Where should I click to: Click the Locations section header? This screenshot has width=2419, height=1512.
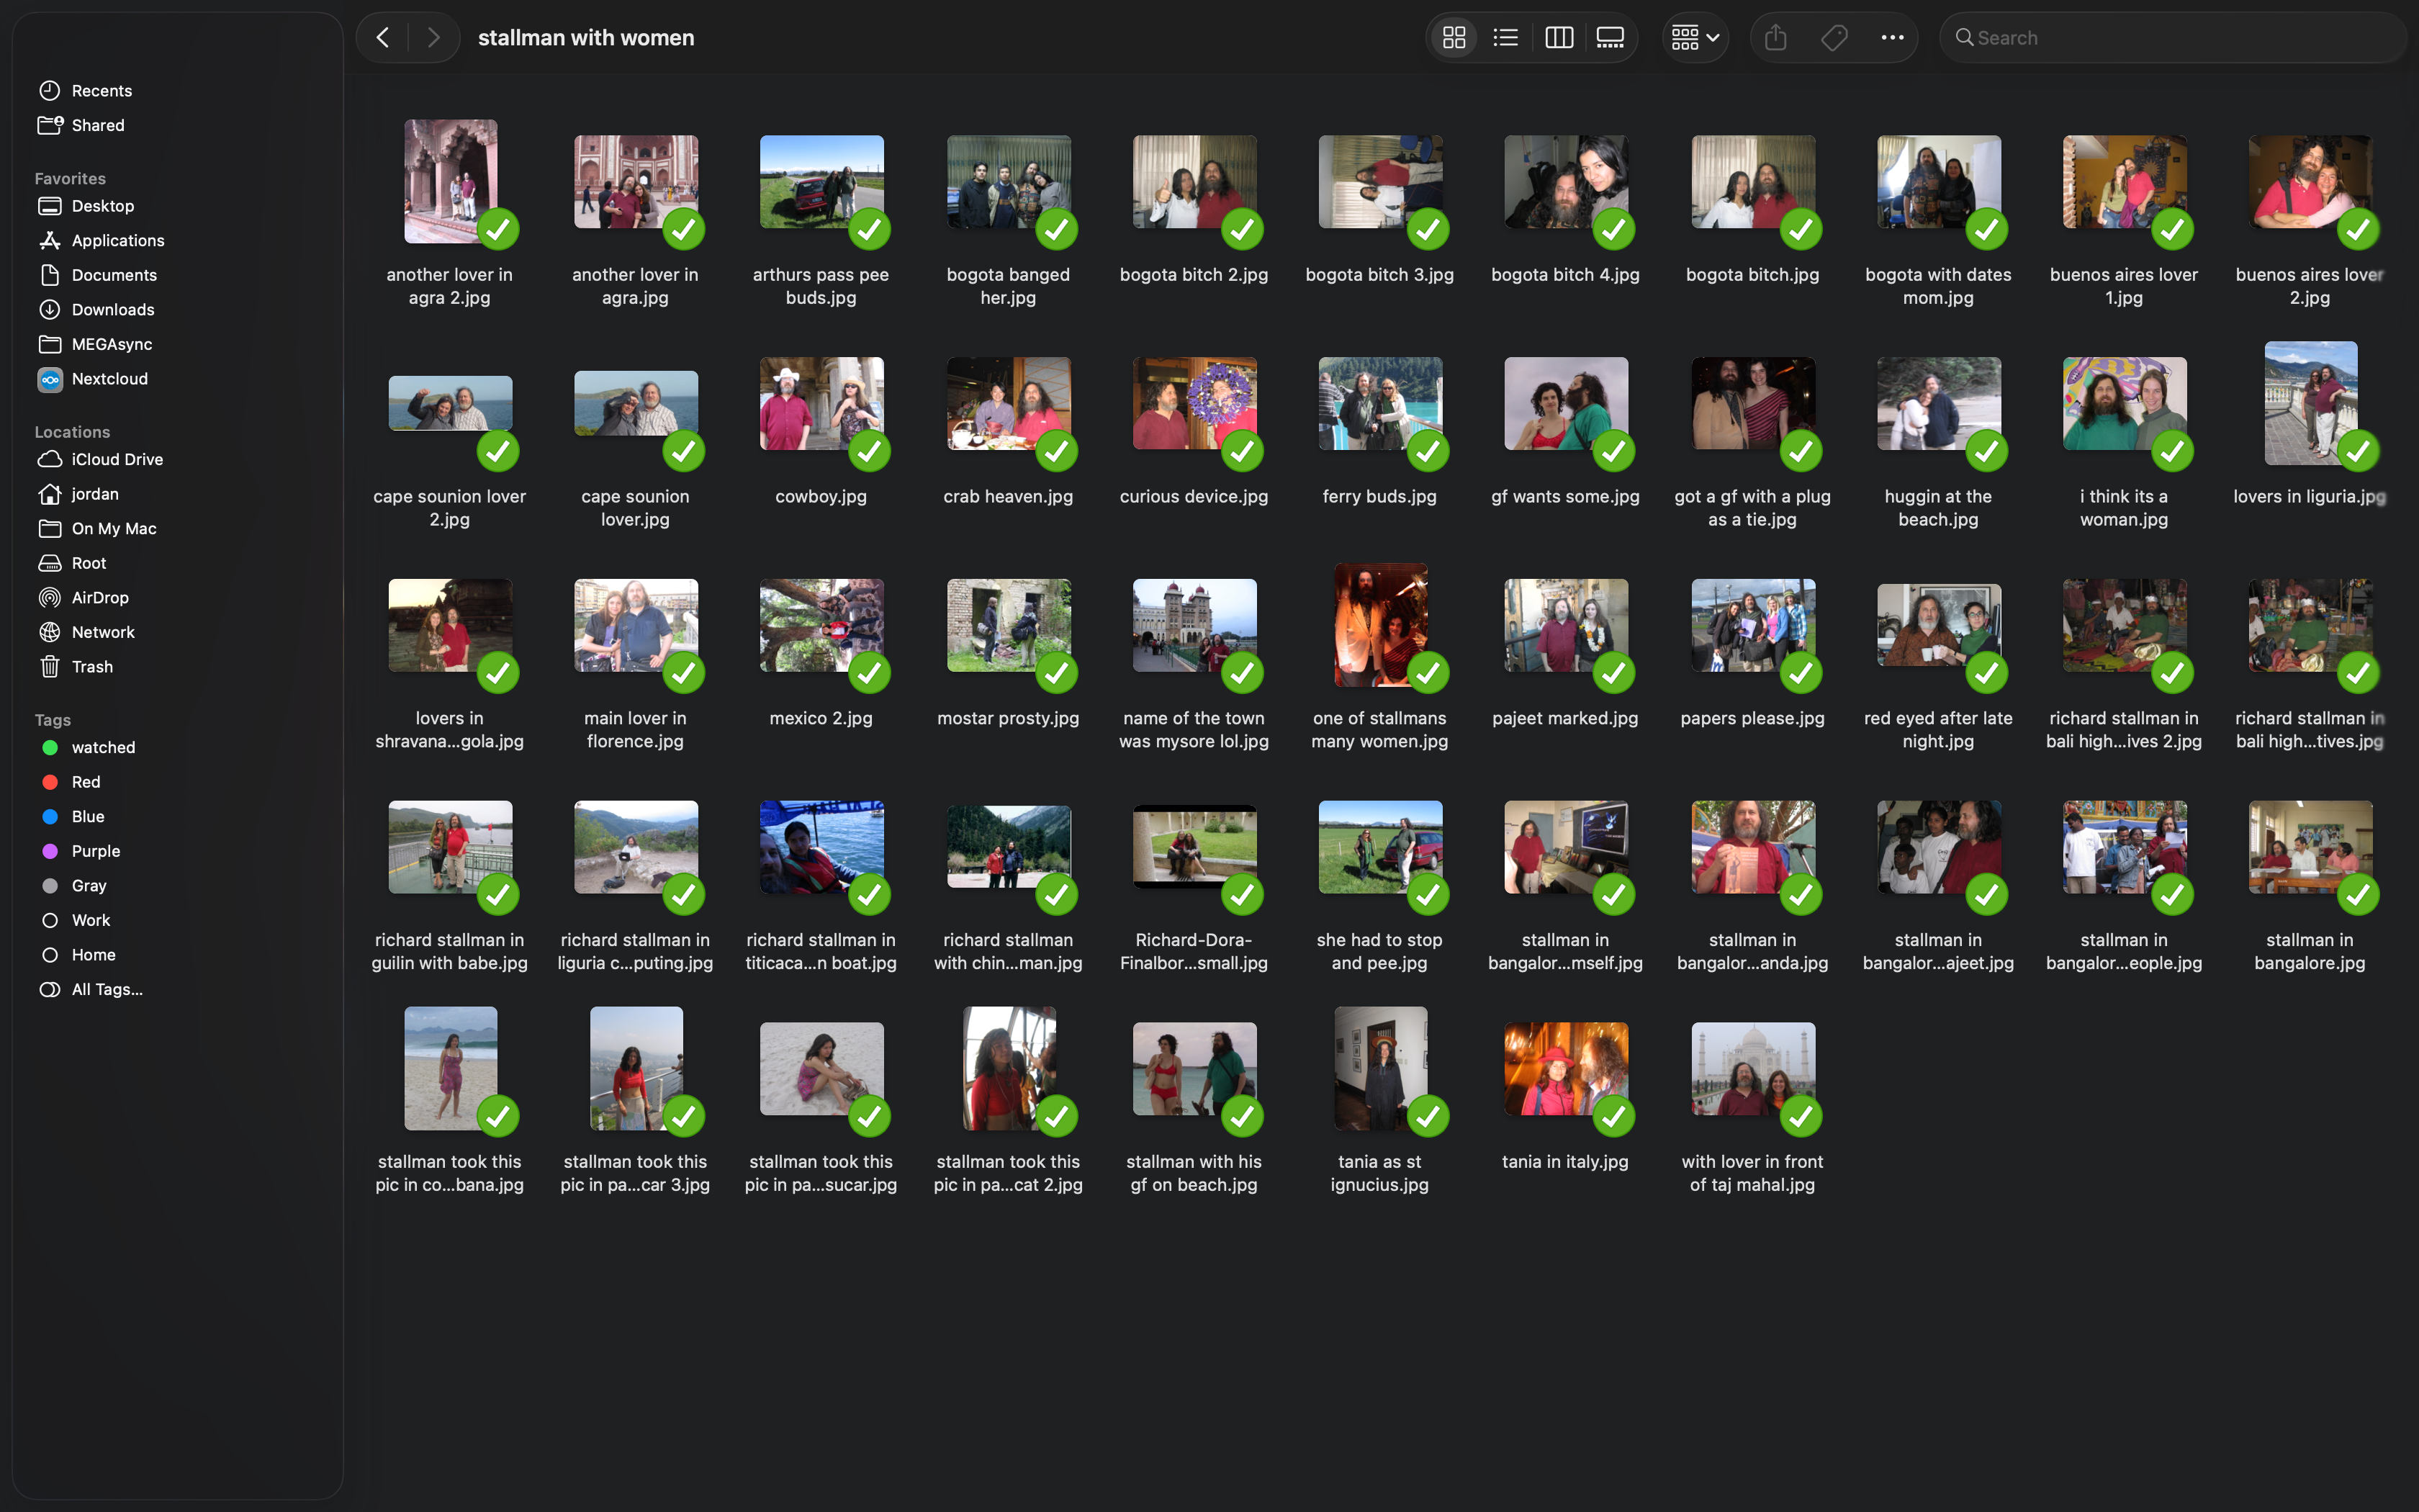pyautogui.click(x=72, y=432)
